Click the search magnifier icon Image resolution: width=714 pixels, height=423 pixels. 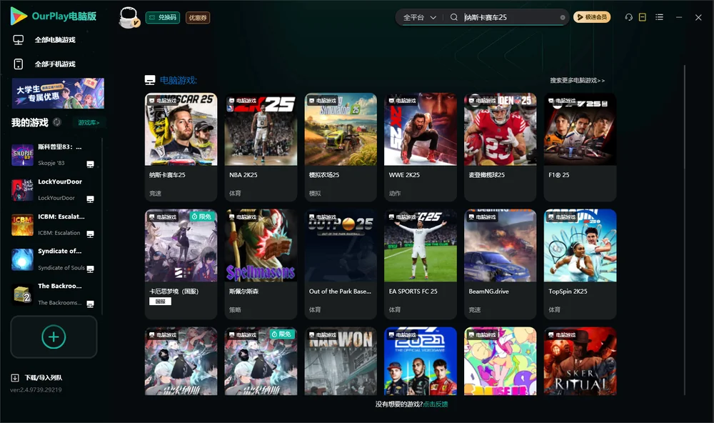point(454,17)
